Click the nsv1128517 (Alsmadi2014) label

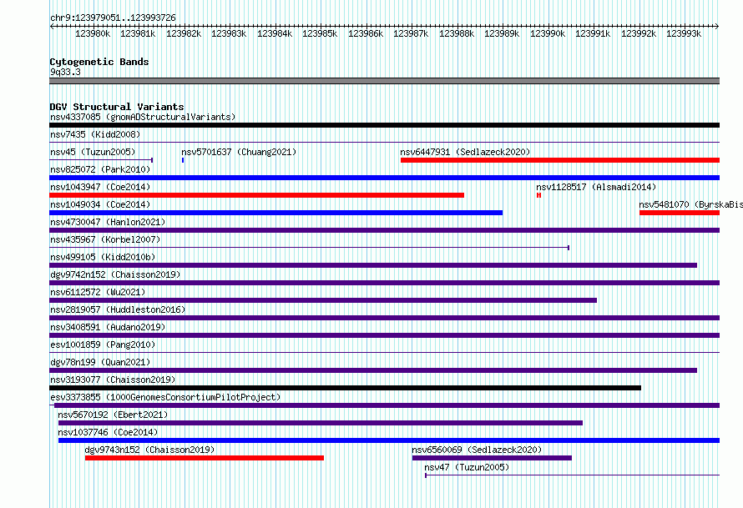pyautogui.click(x=596, y=187)
